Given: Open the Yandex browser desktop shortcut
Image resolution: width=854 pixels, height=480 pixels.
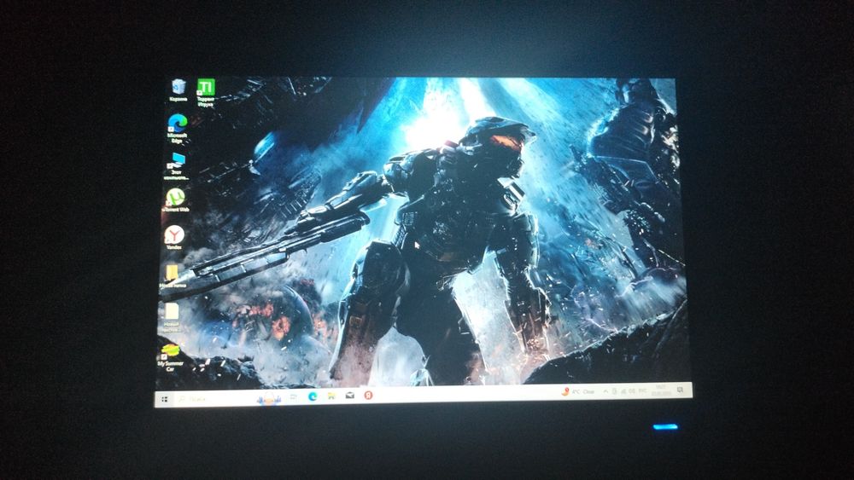Looking at the screenshot, I should [174, 238].
